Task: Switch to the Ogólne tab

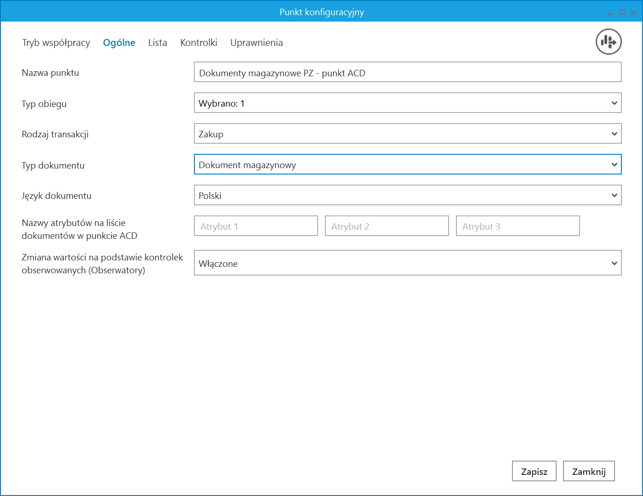Action: [x=119, y=43]
